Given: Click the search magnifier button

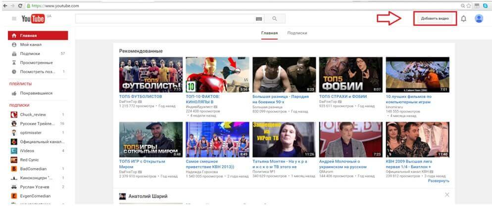Looking at the screenshot, I should pyautogui.click(x=275, y=19).
